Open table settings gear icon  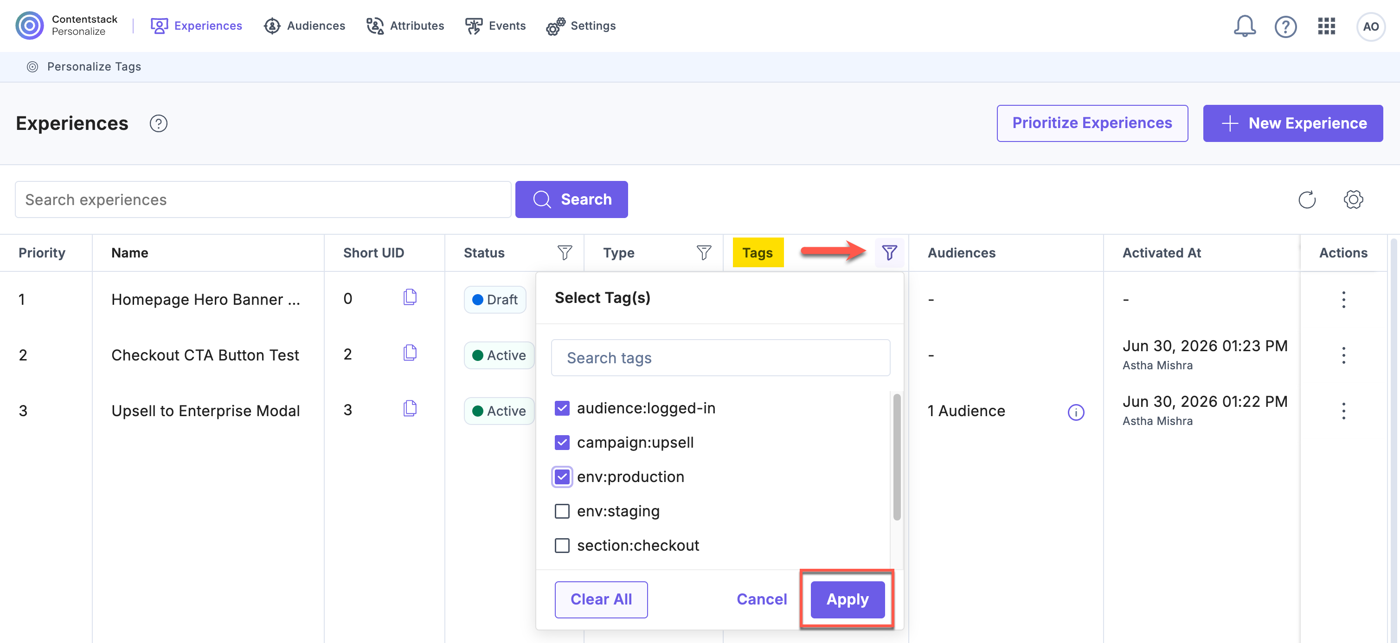[x=1353, y=199]
